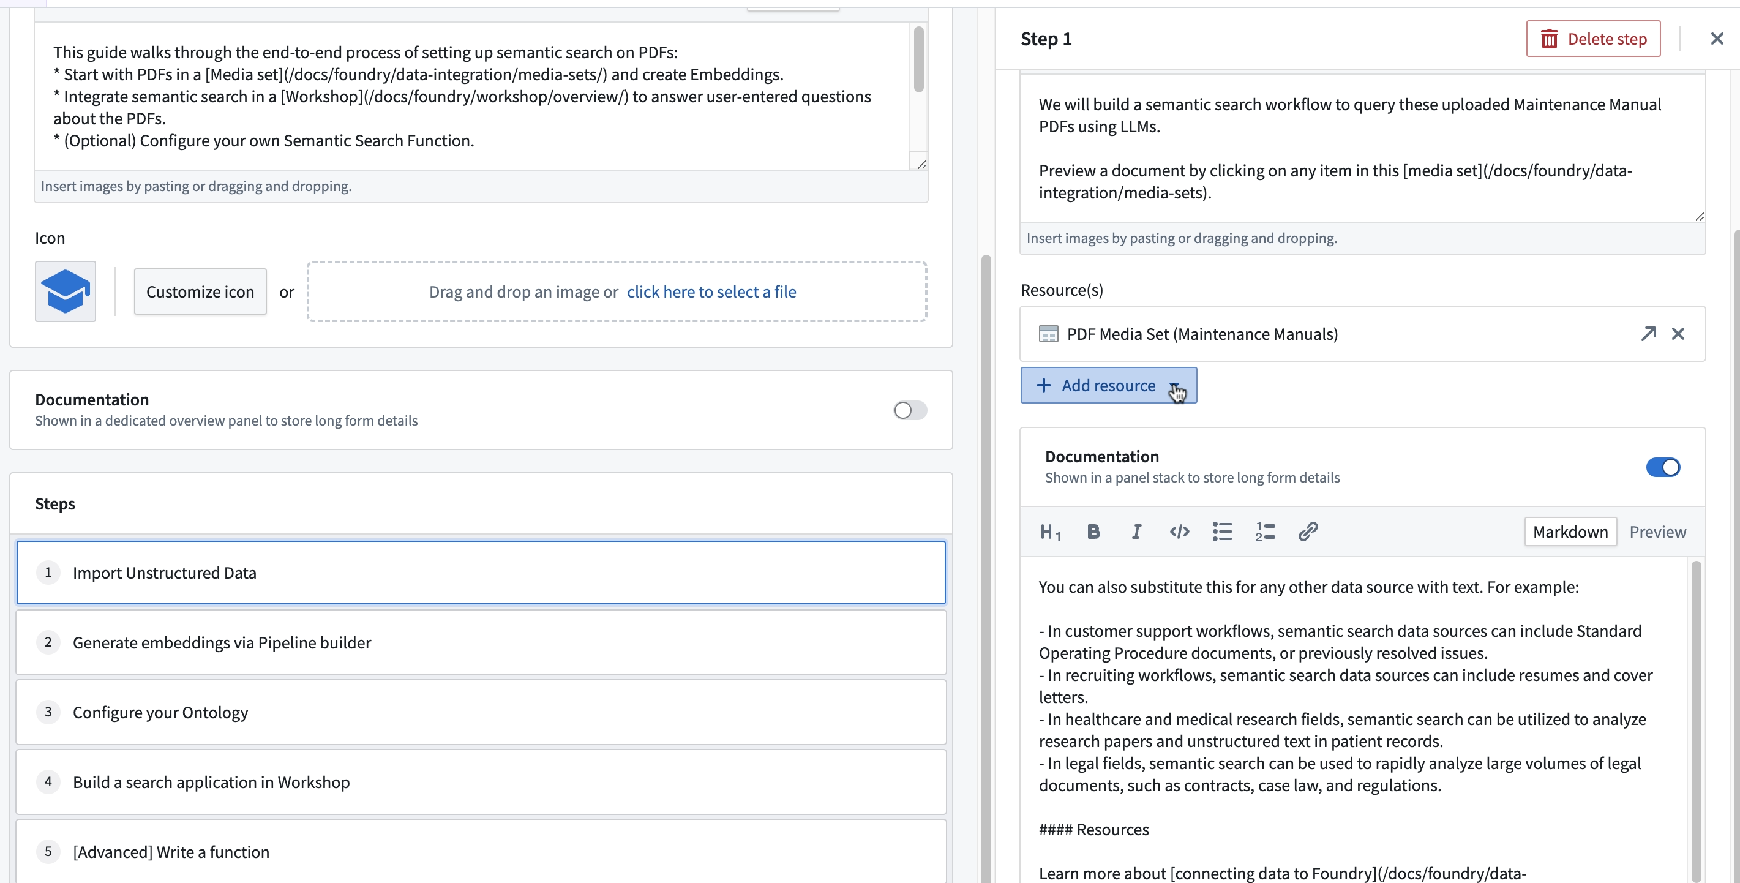Viewport: 1740px width, 883px height.
Task: Open the Customize icon button
Action: click(200, 291)
